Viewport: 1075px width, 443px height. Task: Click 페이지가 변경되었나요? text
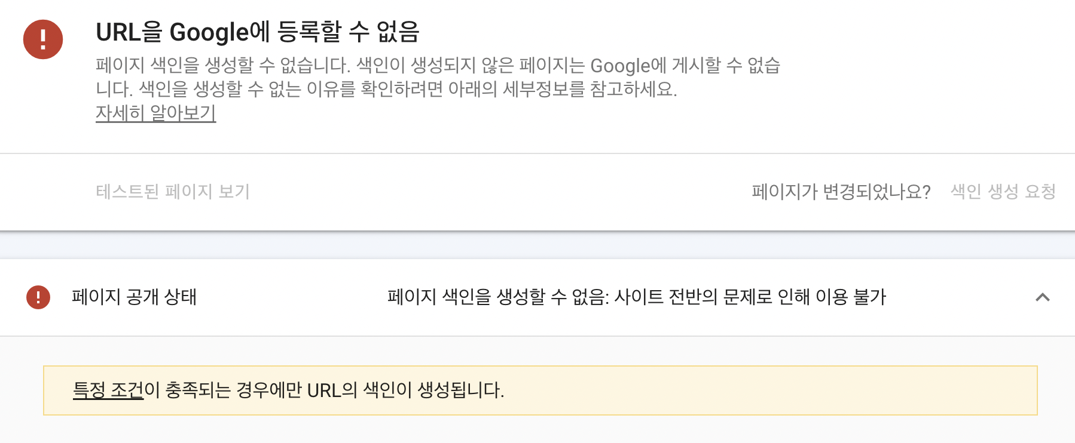coord(839,192)
